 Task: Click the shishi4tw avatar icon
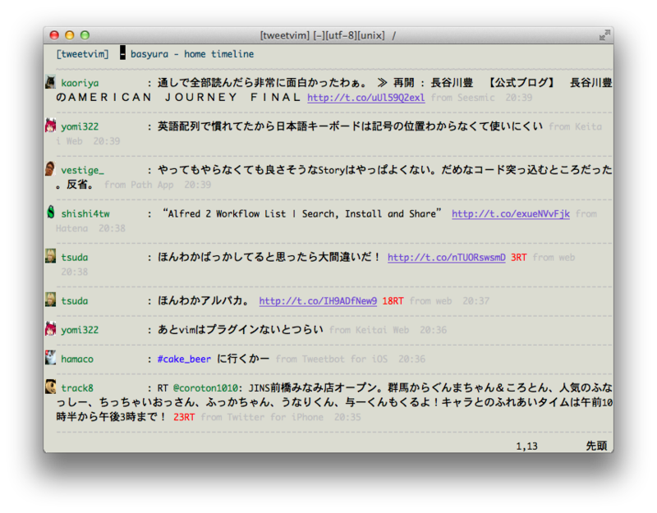50,213
